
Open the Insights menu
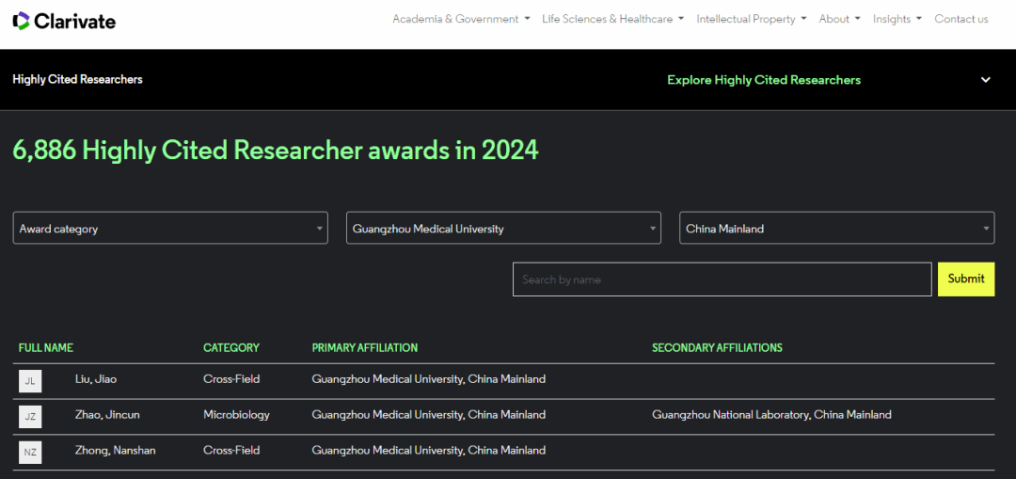pos(897,19)
